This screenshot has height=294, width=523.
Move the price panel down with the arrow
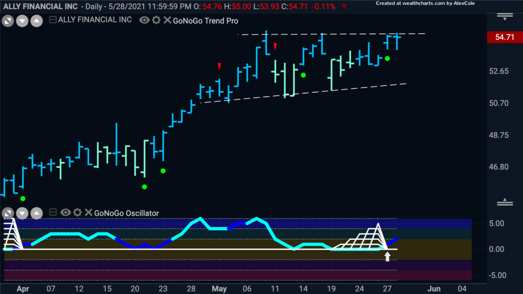[22, 21]
